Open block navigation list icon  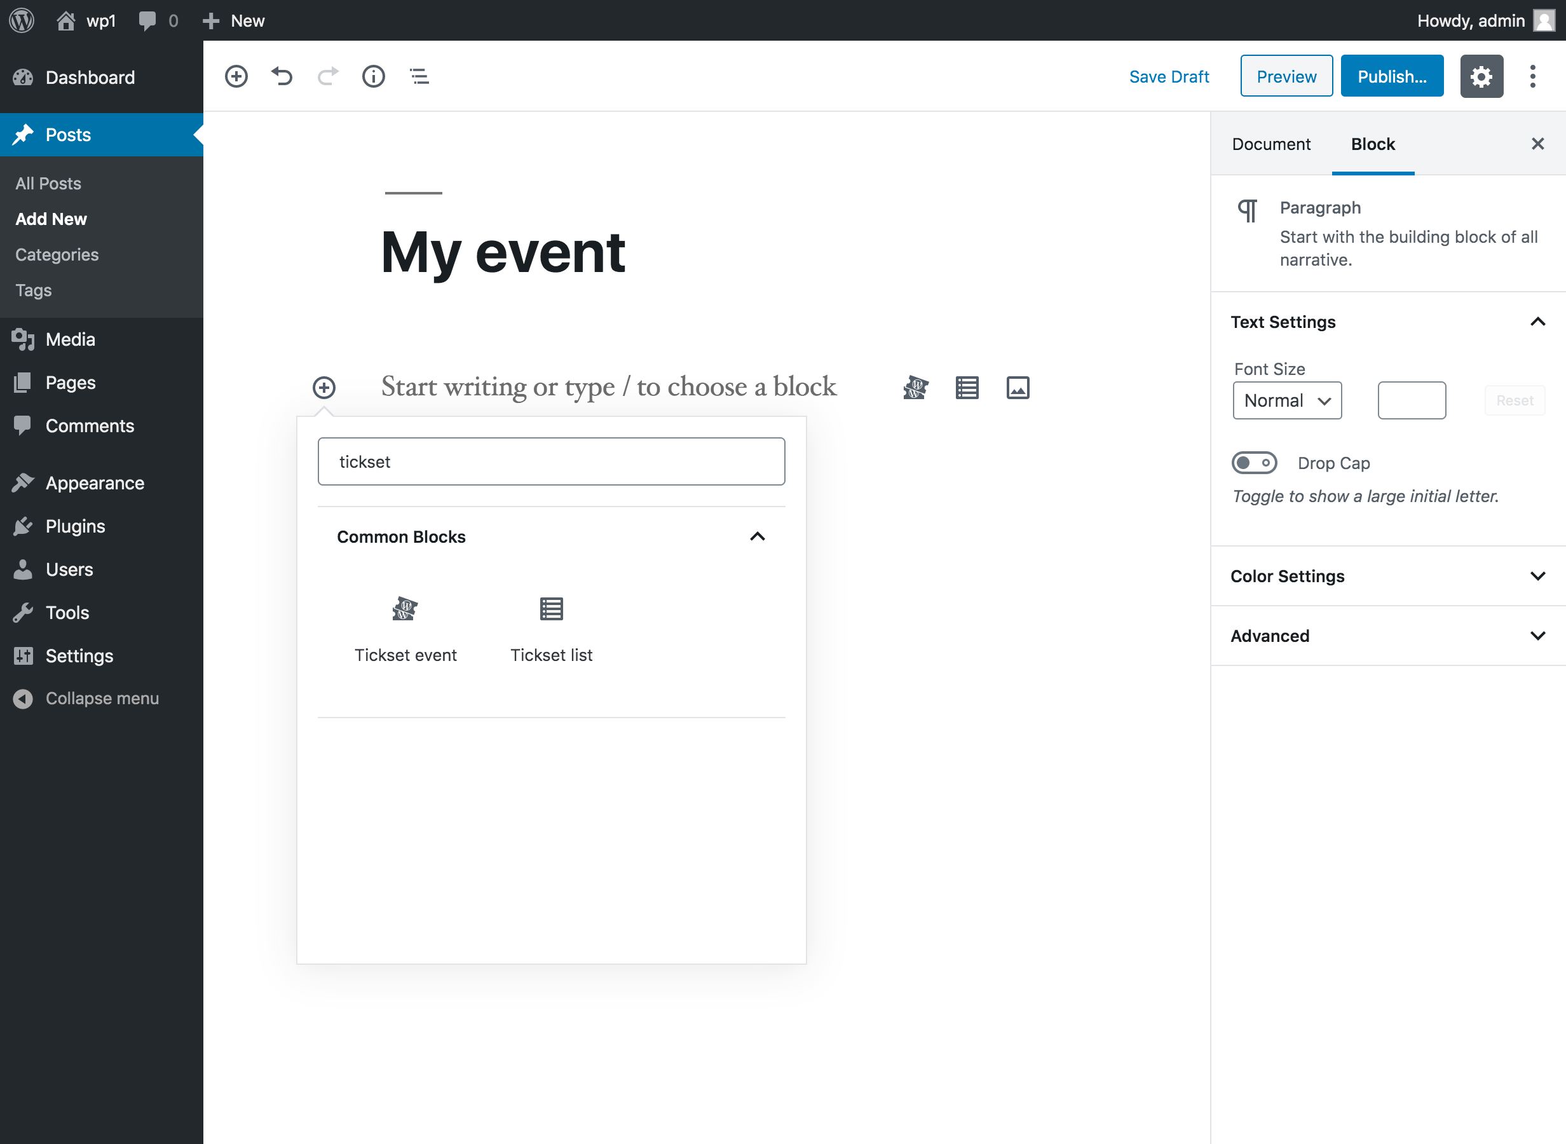click(x=419, y=76)
